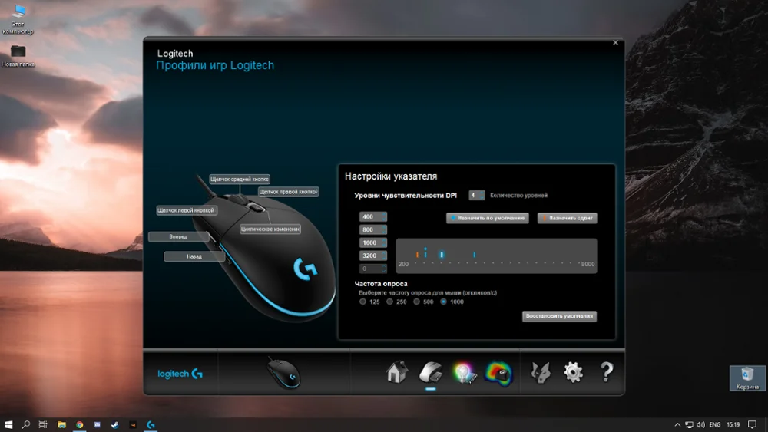
Task: Select the 1000 polling rate option
Action: click(x=443, y=302)
